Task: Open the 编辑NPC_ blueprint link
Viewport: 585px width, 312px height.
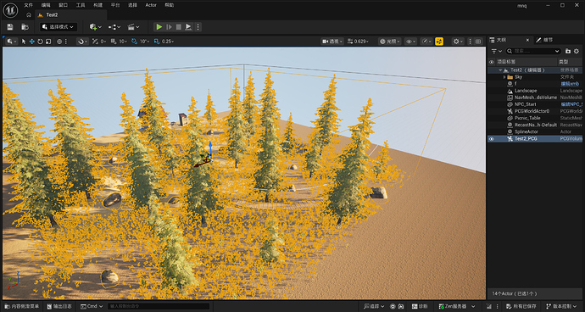Action: coord(571,104)
